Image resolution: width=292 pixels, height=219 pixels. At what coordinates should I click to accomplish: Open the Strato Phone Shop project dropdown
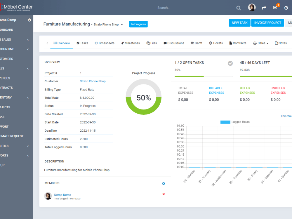[108, 25]
